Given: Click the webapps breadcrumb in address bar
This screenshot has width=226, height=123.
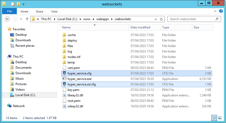Looking at the screenshot, I should coord(103,19).
